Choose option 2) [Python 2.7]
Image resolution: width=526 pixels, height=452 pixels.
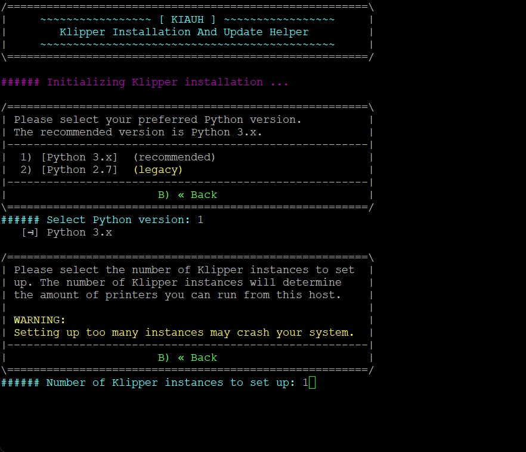click(x=69, y=170)
